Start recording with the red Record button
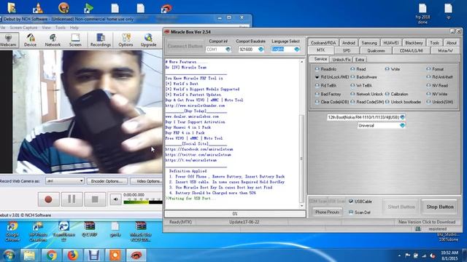Viewport: 467px width, 262px height. [48, 199]
